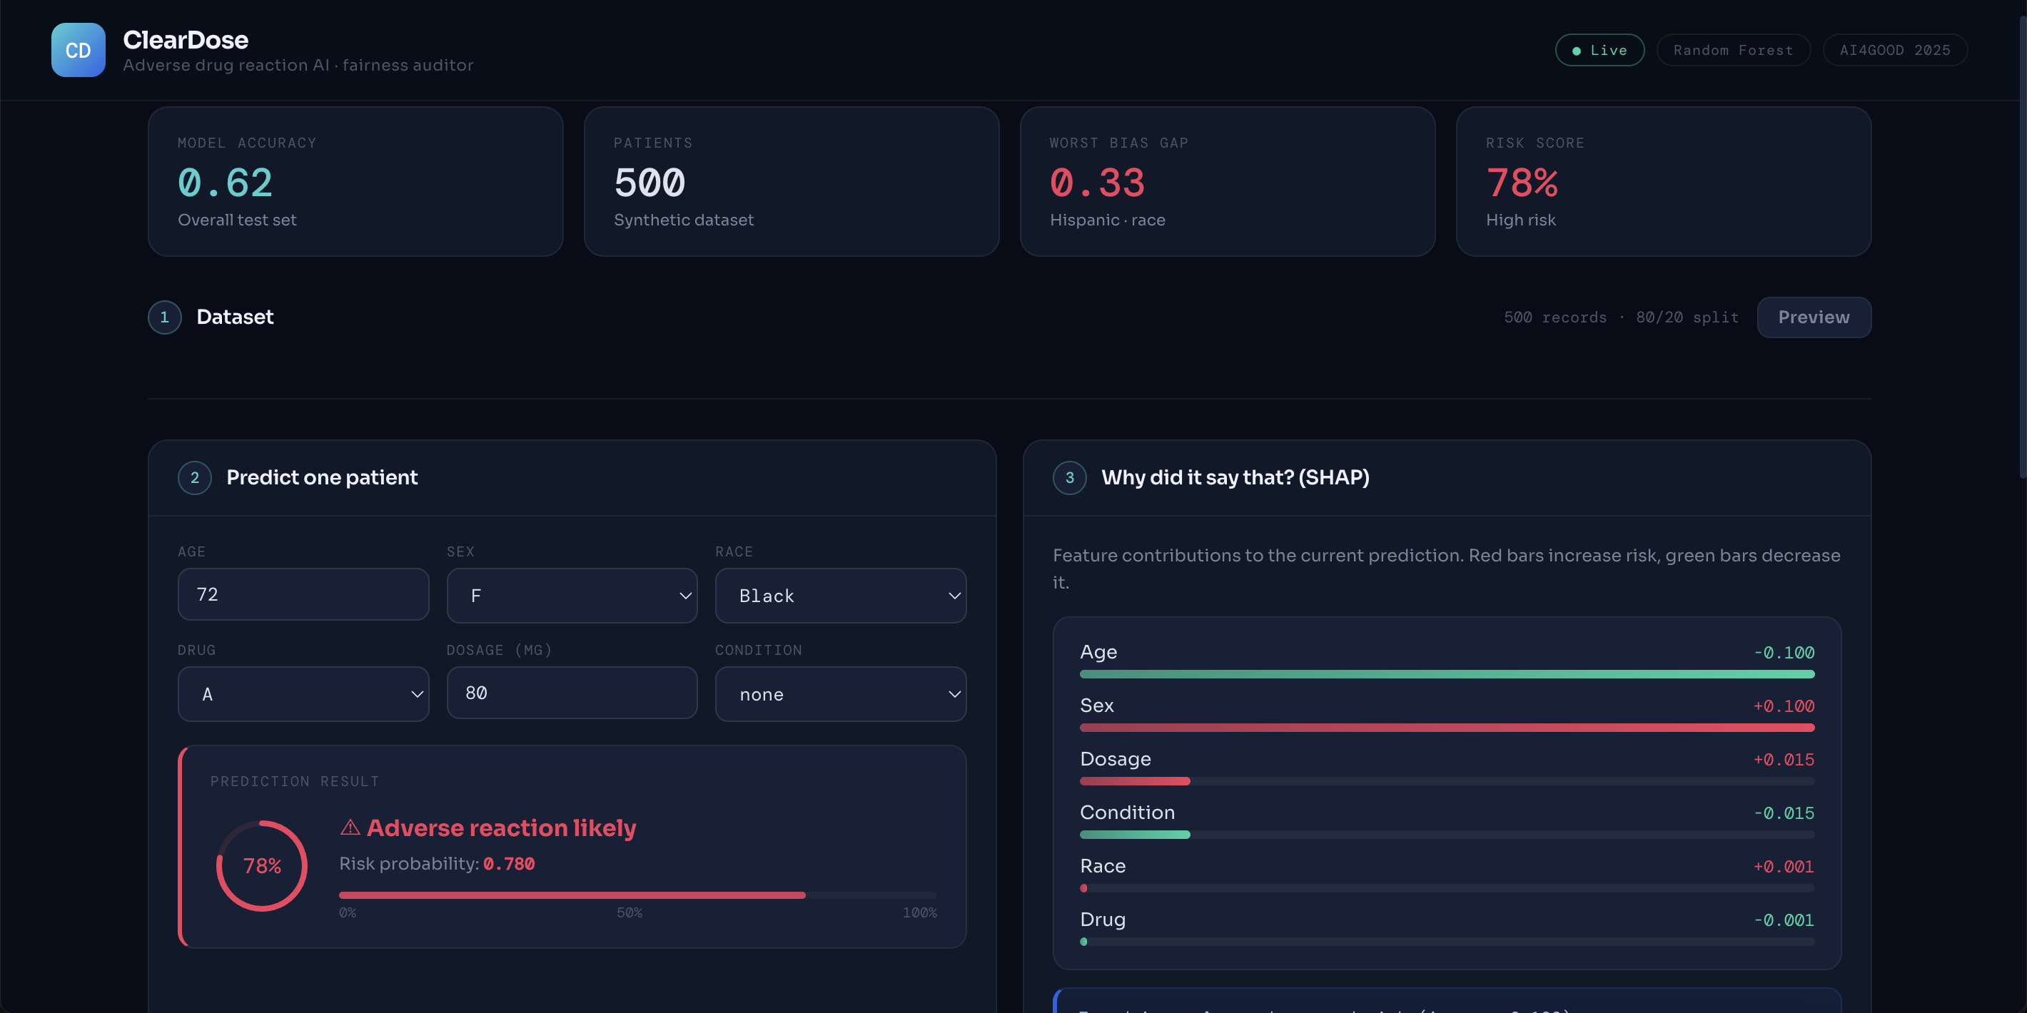Click the Random Forest model badge
2027x1013 pixels.
click(x=1733, y=49)
